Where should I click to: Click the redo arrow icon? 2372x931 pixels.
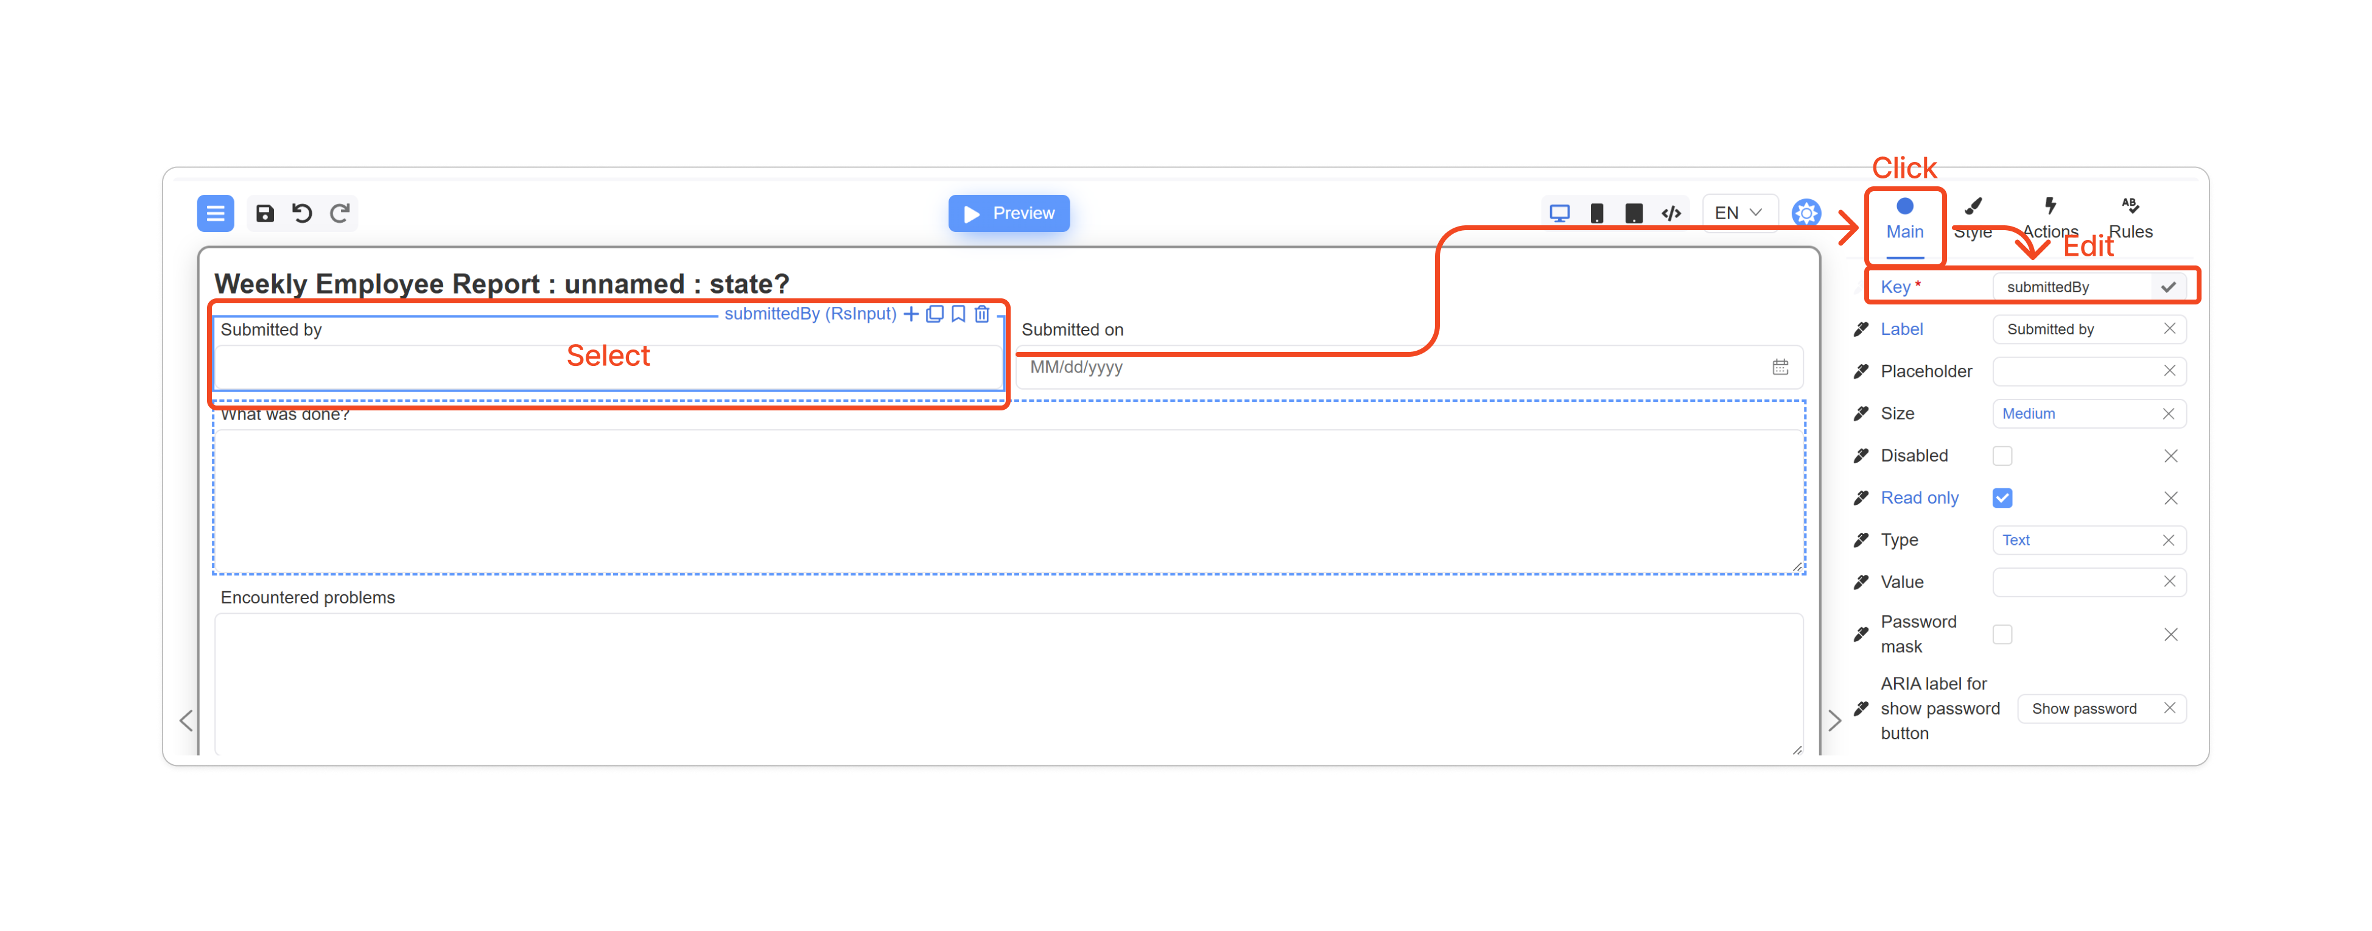click(340, 214)
